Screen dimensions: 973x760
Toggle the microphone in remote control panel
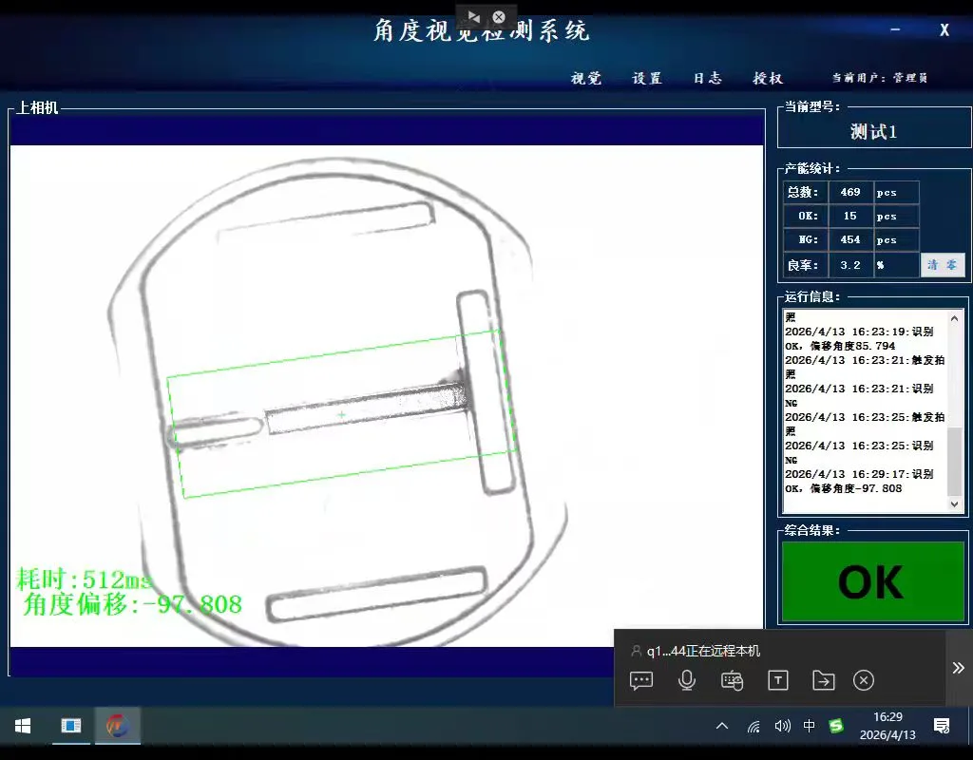coord(686,680)
